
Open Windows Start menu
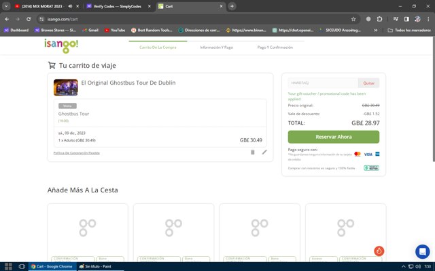pos(8,266)
